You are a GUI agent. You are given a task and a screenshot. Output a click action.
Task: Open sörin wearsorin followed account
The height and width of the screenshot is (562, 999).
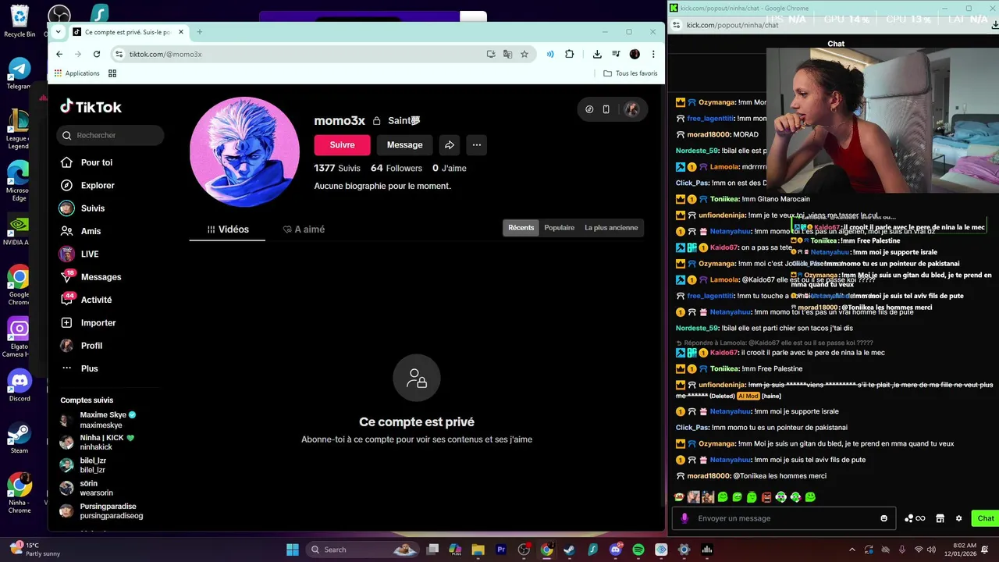pyautogui.click(x=86, y=488)
